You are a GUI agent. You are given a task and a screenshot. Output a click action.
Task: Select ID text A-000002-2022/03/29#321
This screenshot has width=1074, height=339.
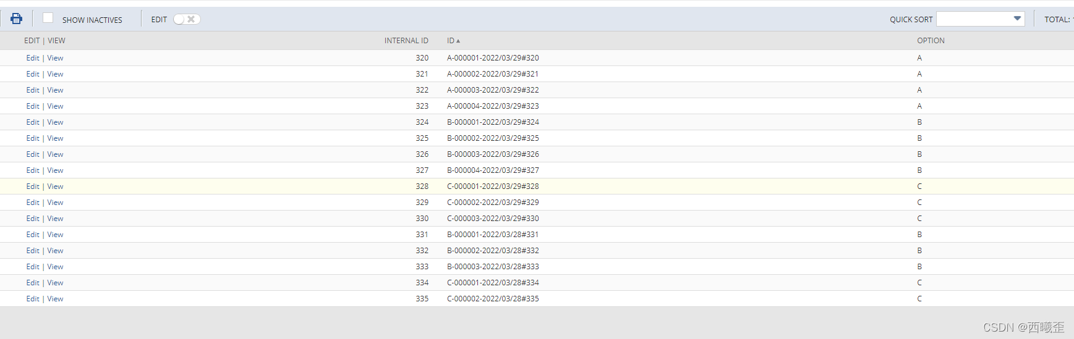pyautogui.click(x=493, y=74)
